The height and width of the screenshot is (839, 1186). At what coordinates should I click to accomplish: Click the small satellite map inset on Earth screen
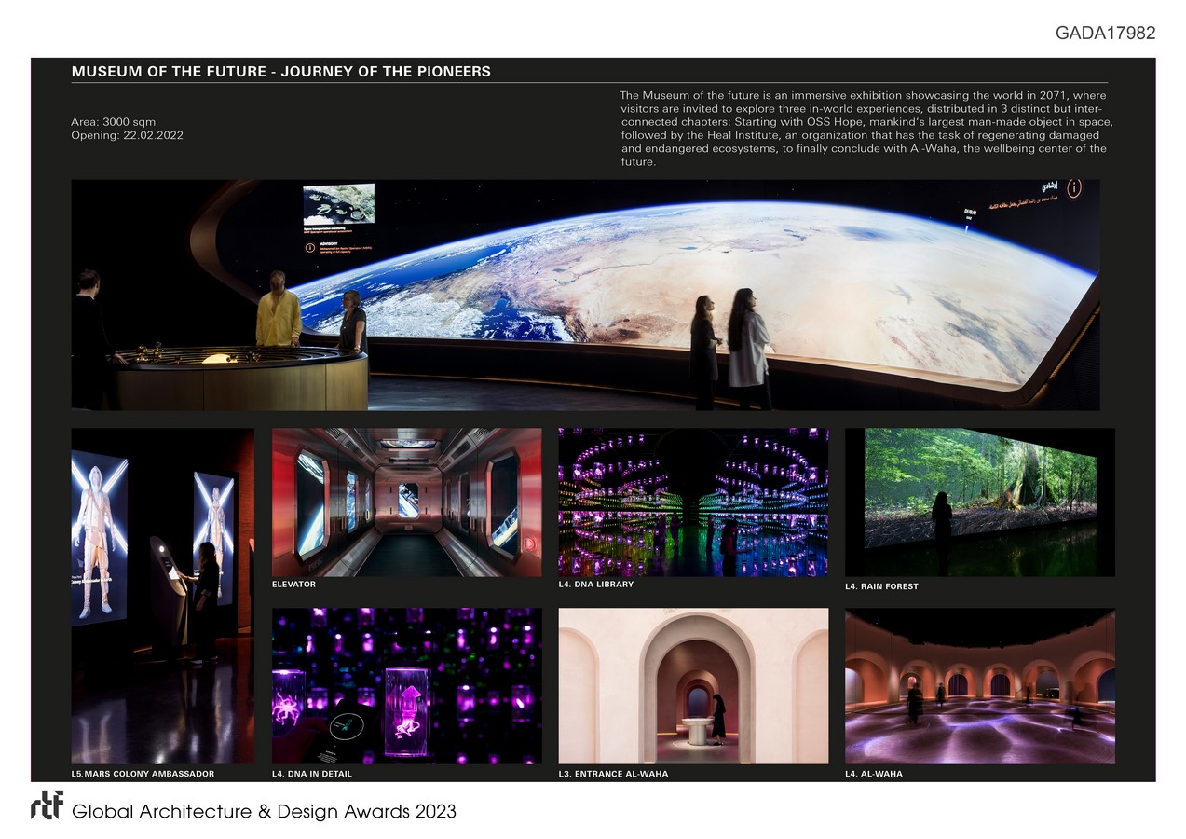(338, 203)
